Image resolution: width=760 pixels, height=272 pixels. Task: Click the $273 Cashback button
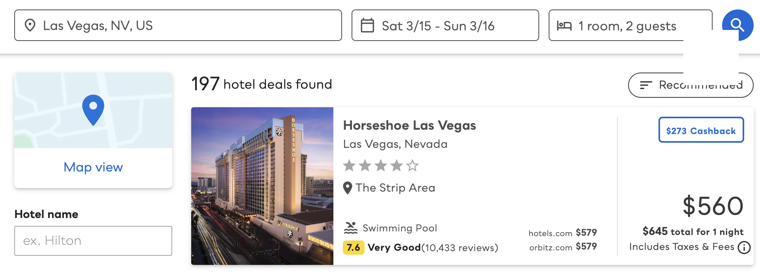(x=701, y=130)
